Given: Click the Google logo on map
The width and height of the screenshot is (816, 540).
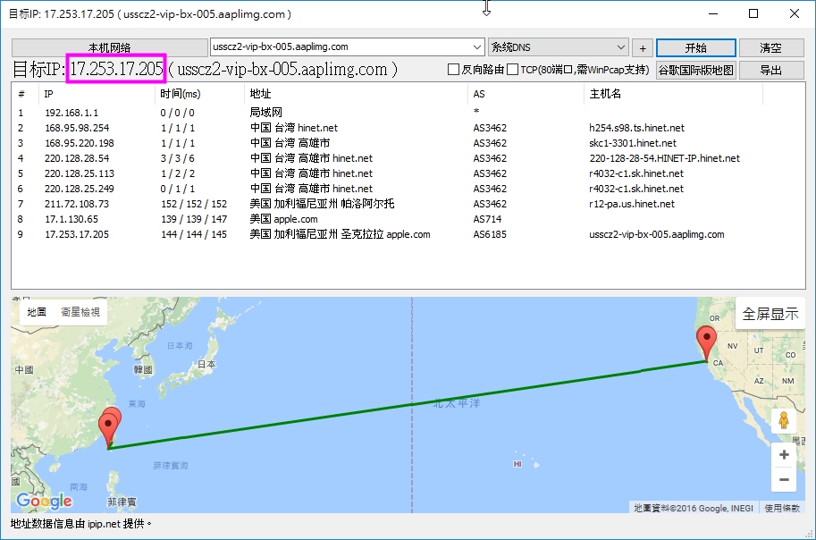Looking at the screenshot, I should (x=44, y=501).
